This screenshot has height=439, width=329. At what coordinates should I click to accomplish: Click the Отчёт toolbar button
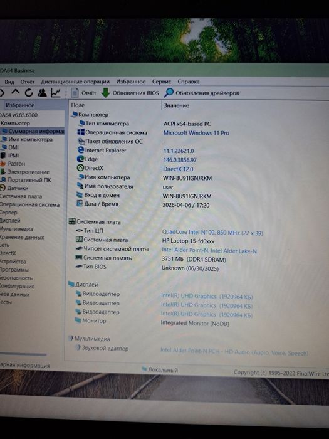pos(83,93)
